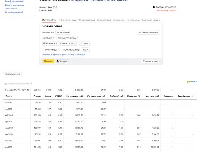Click the 'Рентабельность' column header
The height and width of the screenshot is (152, 197).
pyautogui.click(x=185, y=96)
